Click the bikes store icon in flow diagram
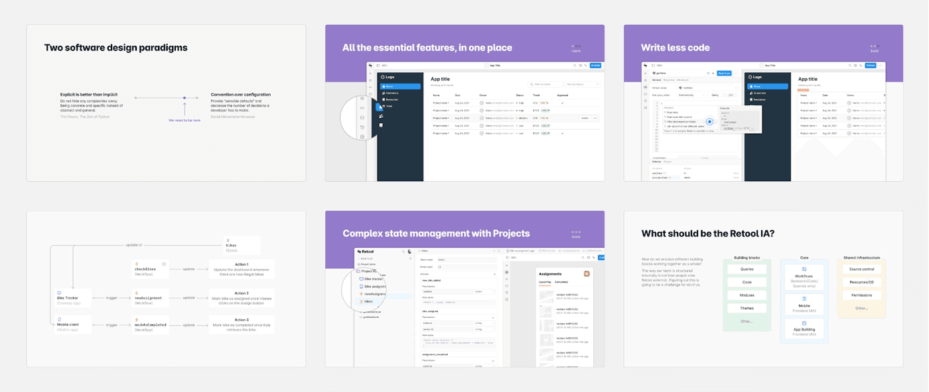The image size is (929, 392). pyautogui.click(x=228, y=240)
